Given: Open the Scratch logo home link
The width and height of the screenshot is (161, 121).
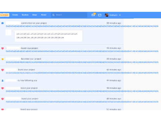Looking at the screenshot, I should (4, 15).
